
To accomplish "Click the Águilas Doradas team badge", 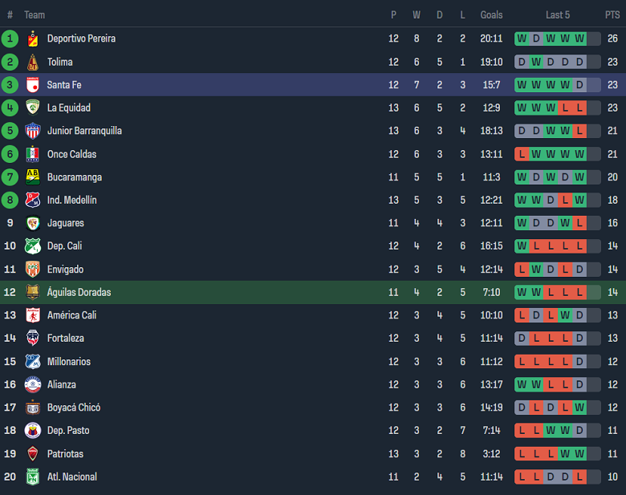I will [x=33, y=292].
